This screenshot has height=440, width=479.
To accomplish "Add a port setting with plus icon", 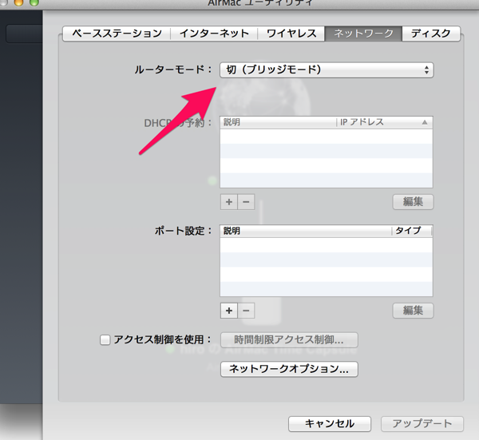I will click(x=229, y=310).
